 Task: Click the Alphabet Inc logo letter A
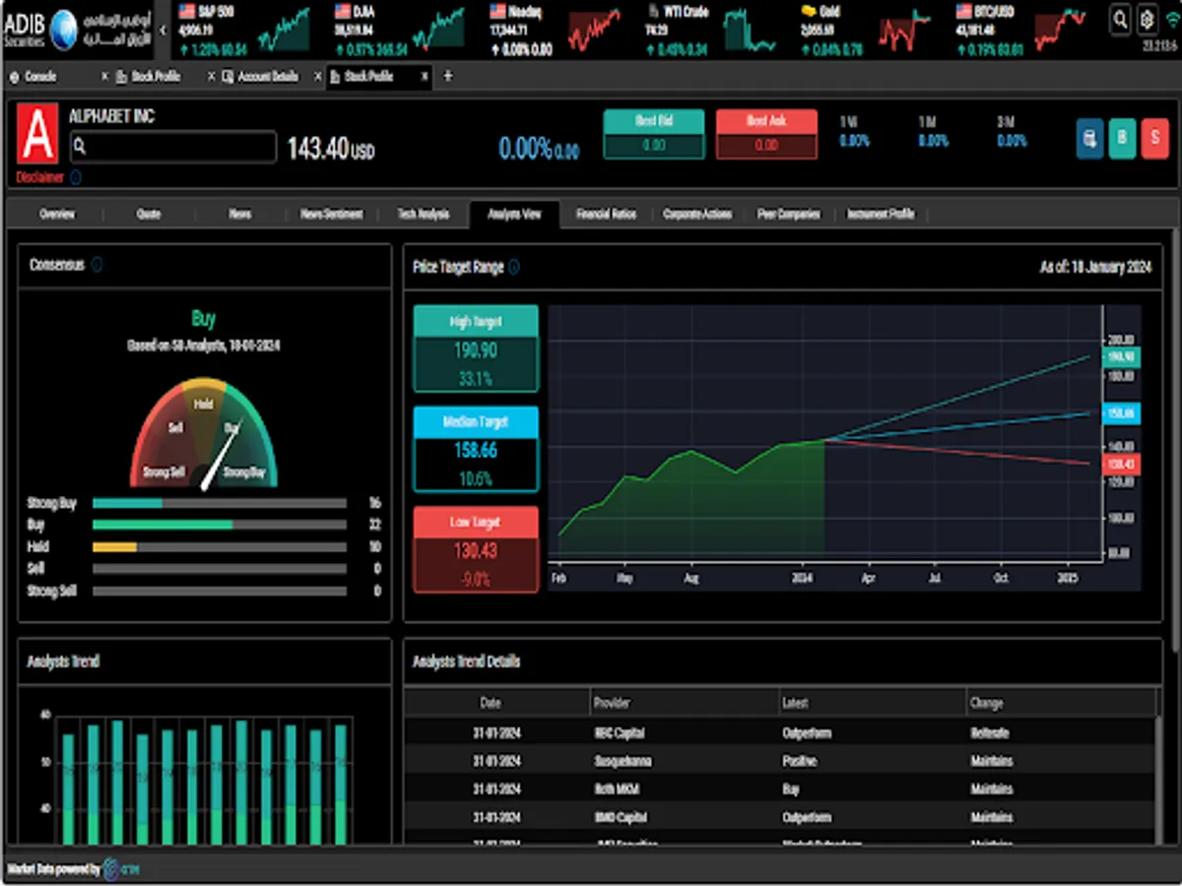pos(37,133)
